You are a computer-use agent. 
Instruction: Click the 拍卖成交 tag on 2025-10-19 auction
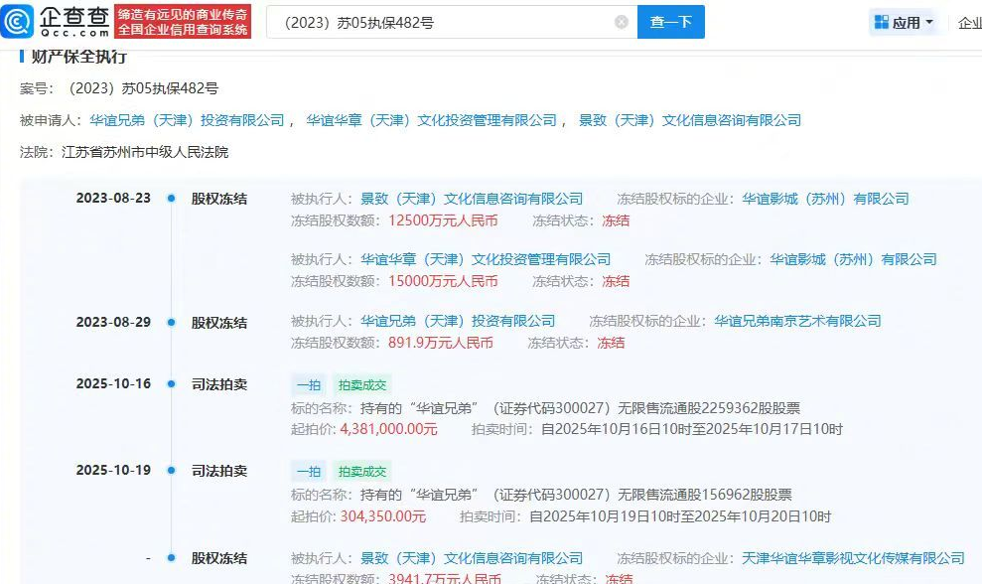[x=362, y=472]
